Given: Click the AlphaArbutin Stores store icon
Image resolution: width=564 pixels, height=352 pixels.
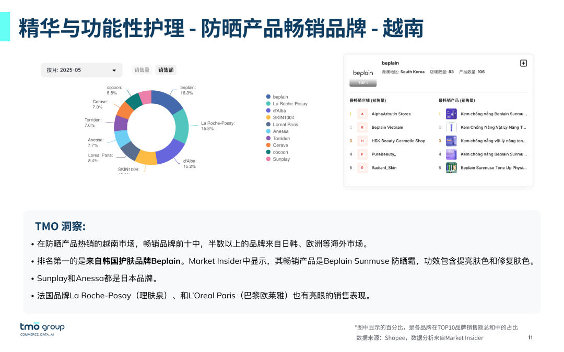Looking at the screenshot, I should (x=362, y=114).
